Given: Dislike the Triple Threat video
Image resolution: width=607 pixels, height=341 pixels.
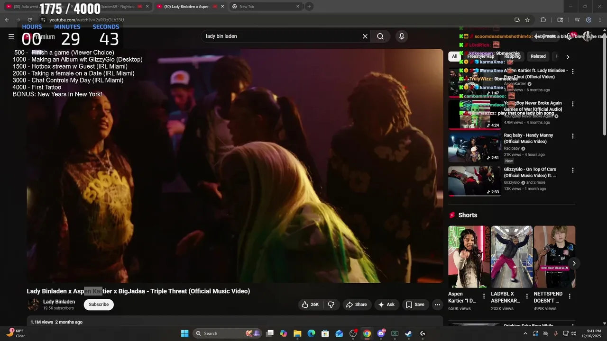Looking at the screenshot, I should 331,305.
